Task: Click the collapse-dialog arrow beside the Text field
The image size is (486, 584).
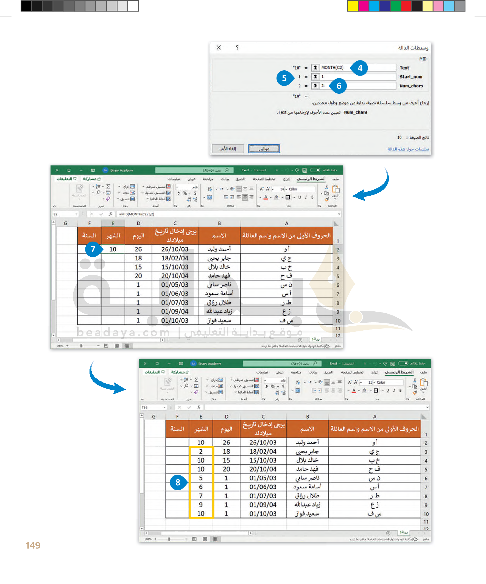Action: click(315, 68)
